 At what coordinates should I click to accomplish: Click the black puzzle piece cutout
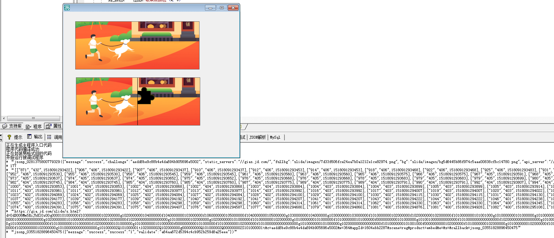pos(145,96)
